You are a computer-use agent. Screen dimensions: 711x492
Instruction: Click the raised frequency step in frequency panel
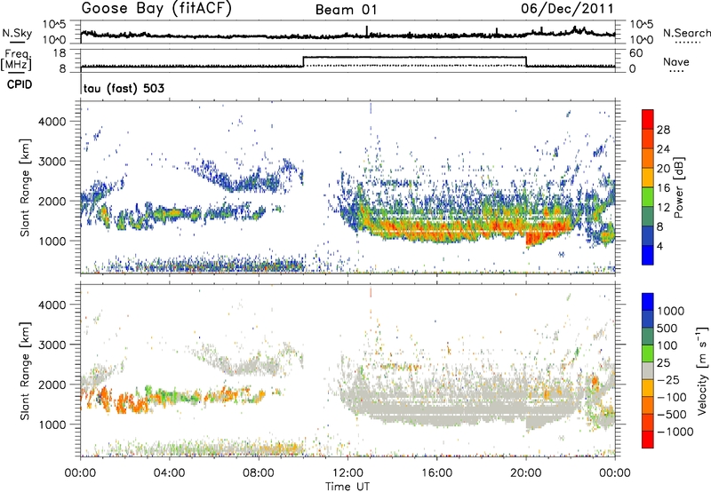[414, 57]
